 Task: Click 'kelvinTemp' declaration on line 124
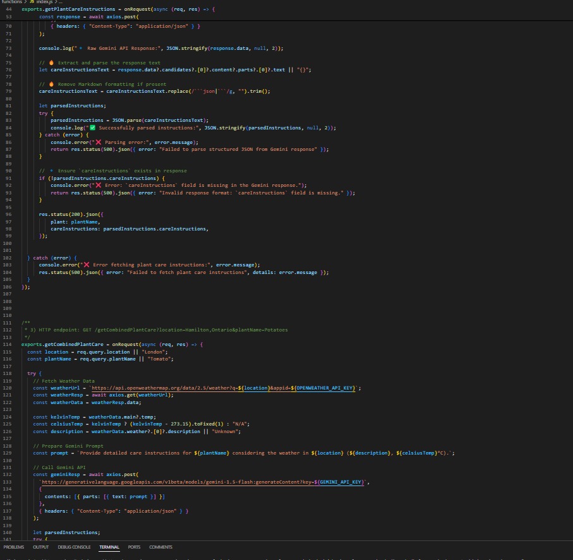coord(65,417)
